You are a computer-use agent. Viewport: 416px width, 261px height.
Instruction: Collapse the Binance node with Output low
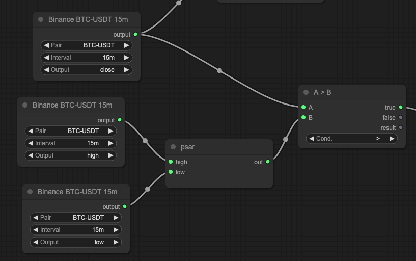pyautogui.click(x=30, y=192)
